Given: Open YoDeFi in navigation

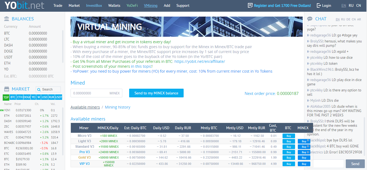Looking at the screenshot, I should coord(132,5).
